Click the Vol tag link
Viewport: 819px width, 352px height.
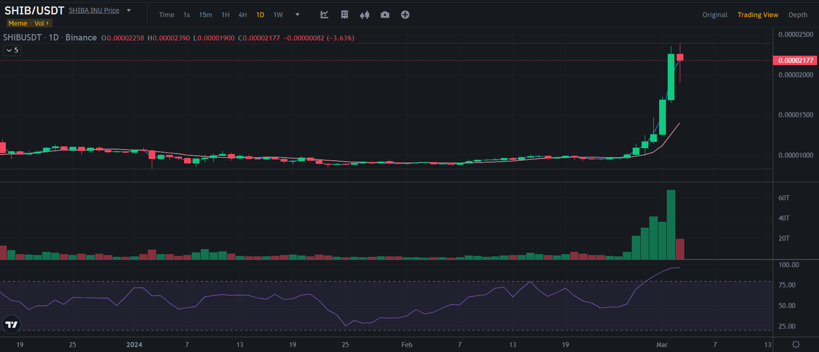click(x=41, y=23)
